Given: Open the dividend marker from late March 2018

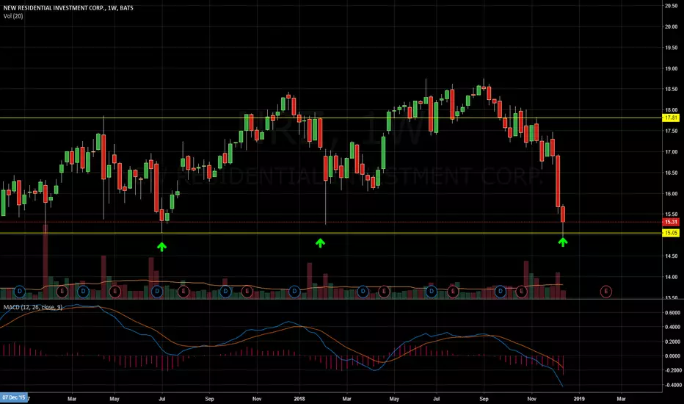Looking at the screenshot, I should 363,292.
